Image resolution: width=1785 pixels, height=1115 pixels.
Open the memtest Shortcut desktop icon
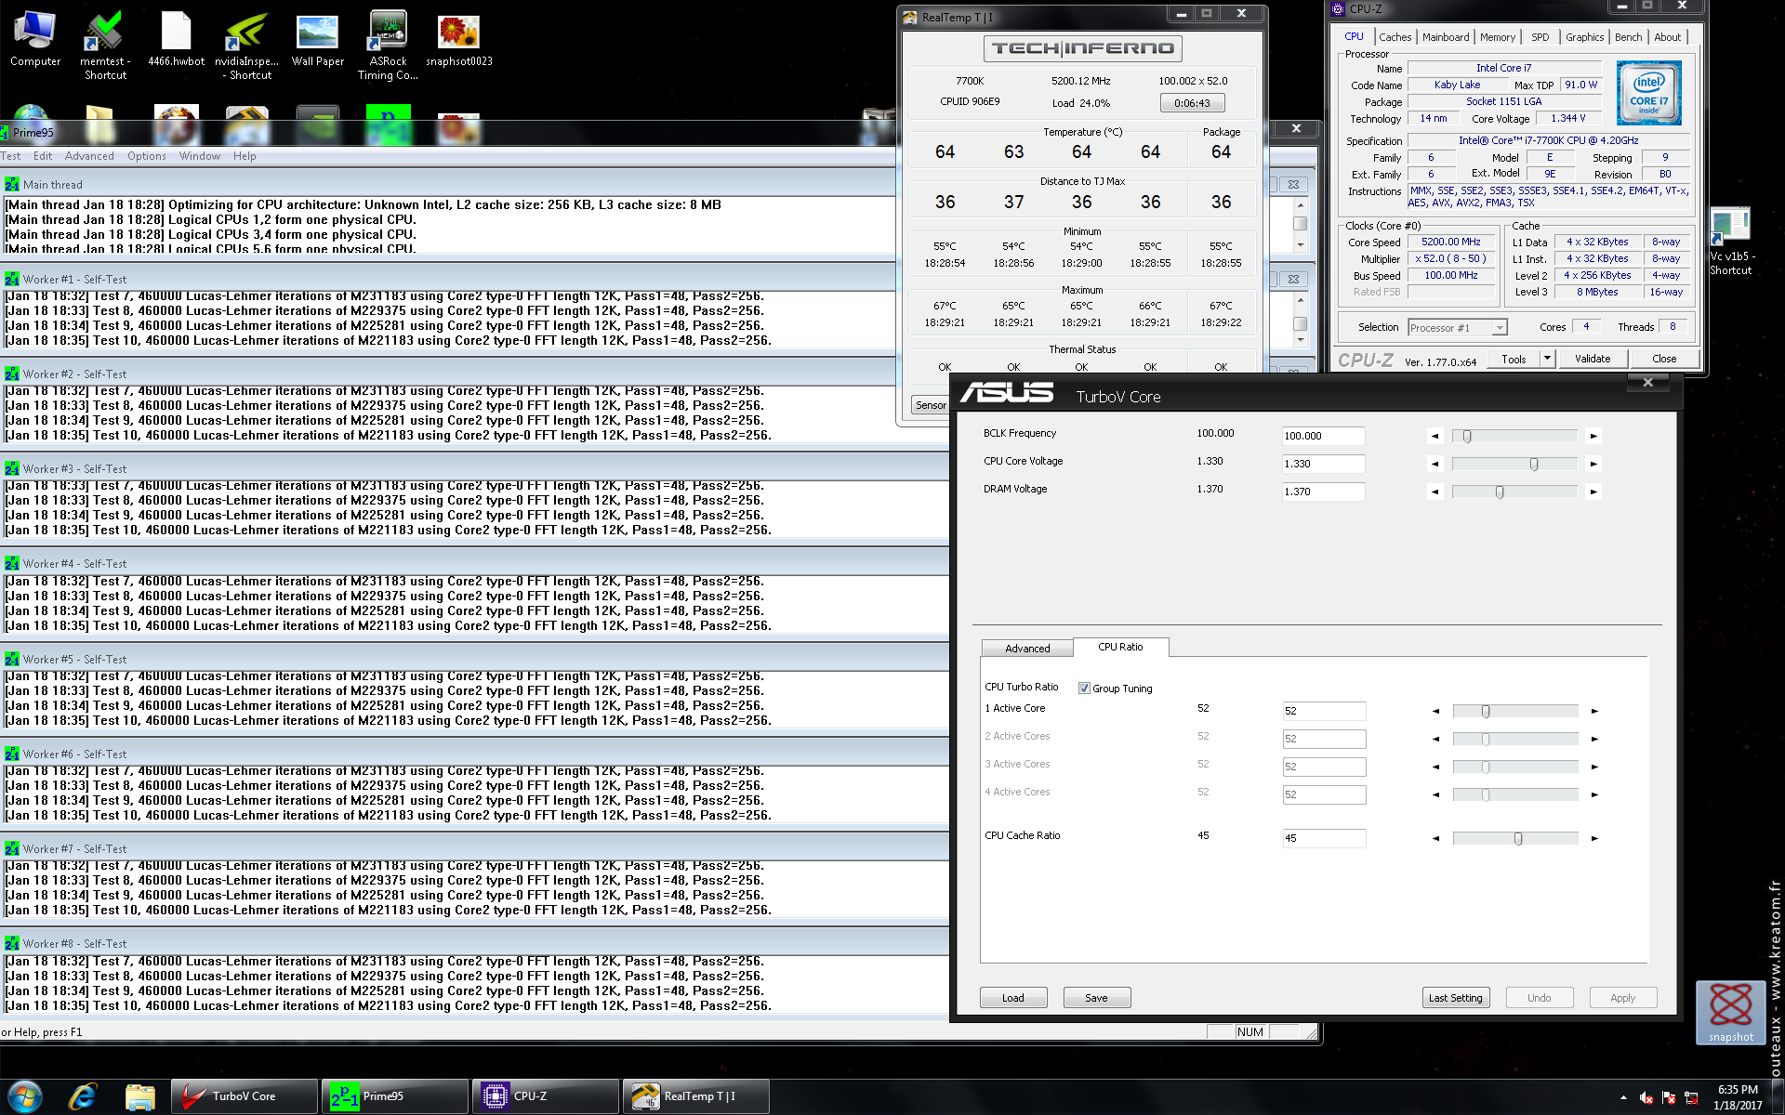(x=104, y=45)
